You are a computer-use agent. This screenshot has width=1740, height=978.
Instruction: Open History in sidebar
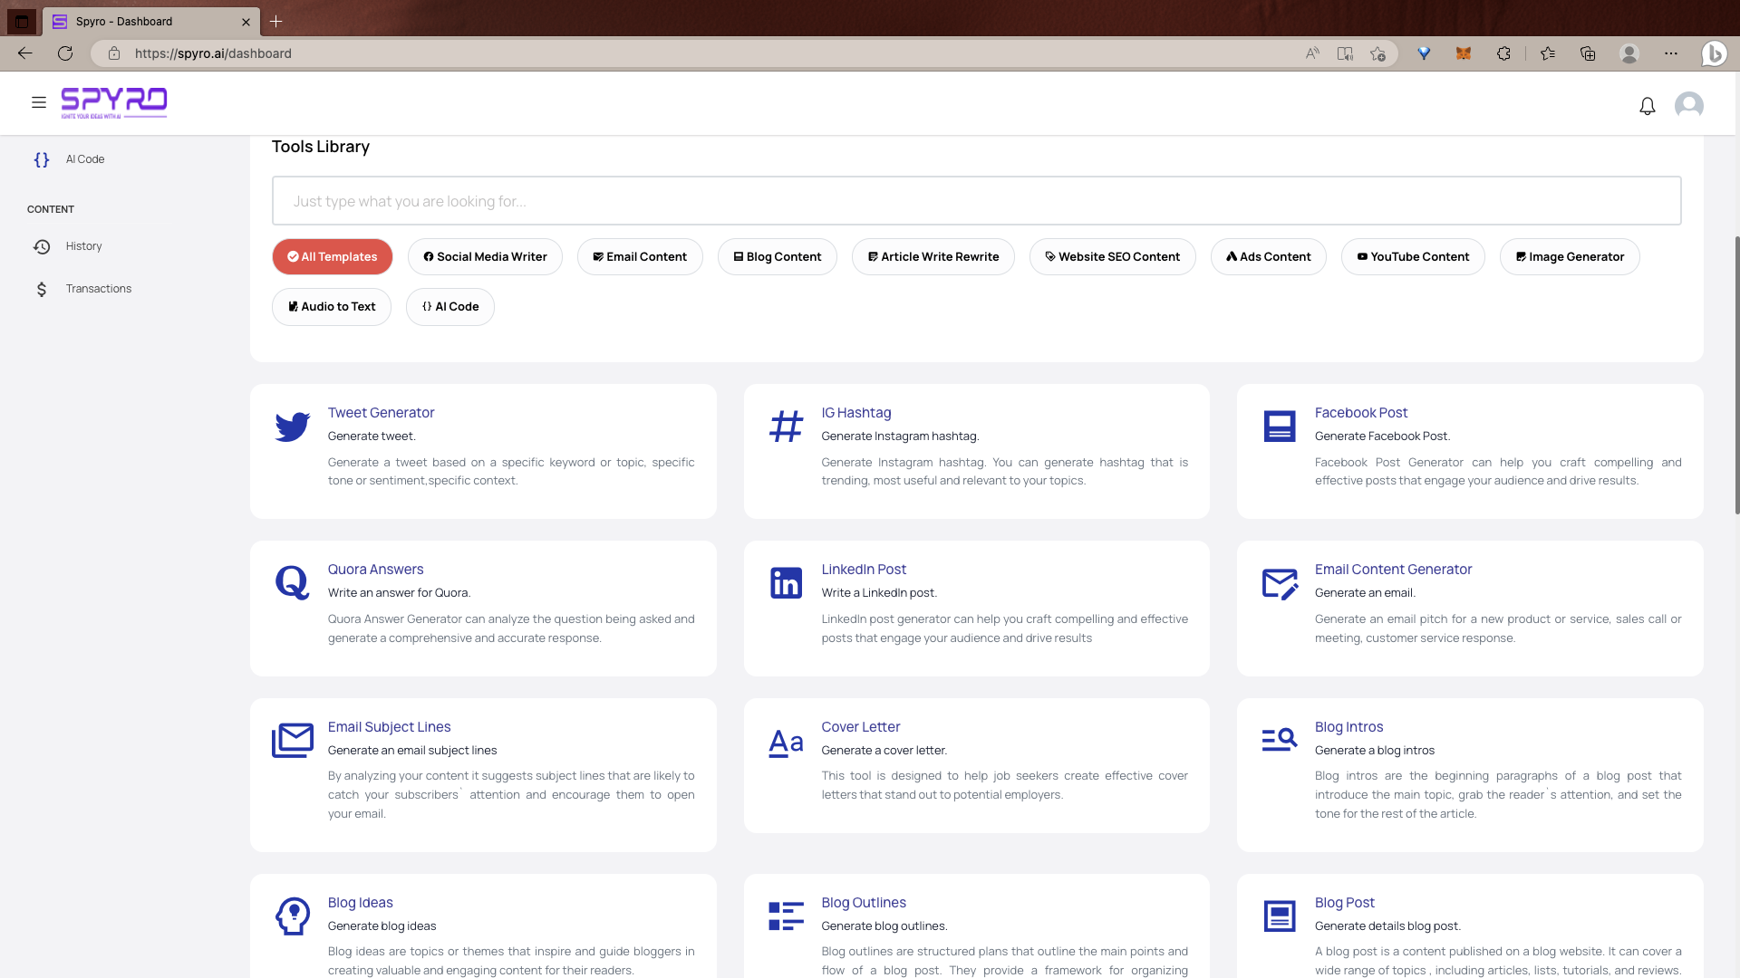pyautogui.click(x=83, y=246)
